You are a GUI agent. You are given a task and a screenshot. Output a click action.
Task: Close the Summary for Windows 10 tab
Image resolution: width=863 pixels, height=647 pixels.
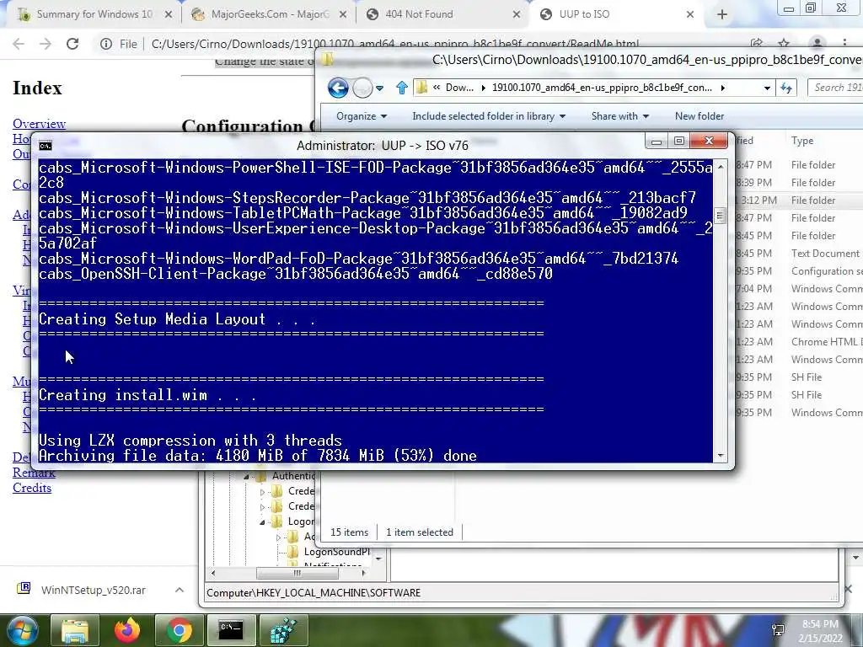[x=169, y=15]
